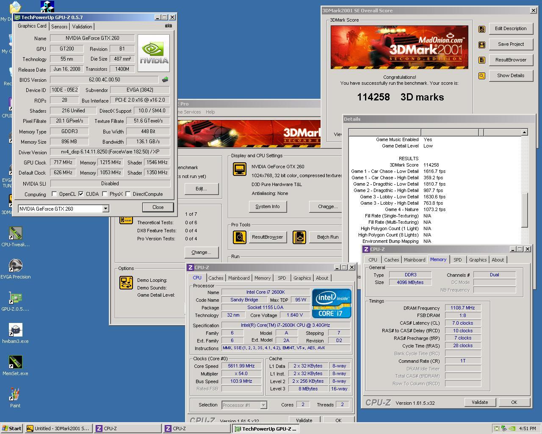Open the Help menu in 3DMark2001
The image size is (542, 434).
[210, 112]
